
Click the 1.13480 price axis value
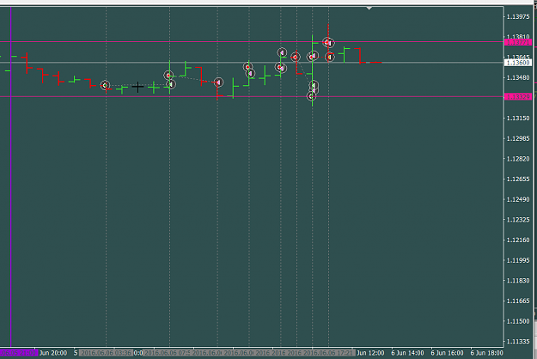point(518,77)
